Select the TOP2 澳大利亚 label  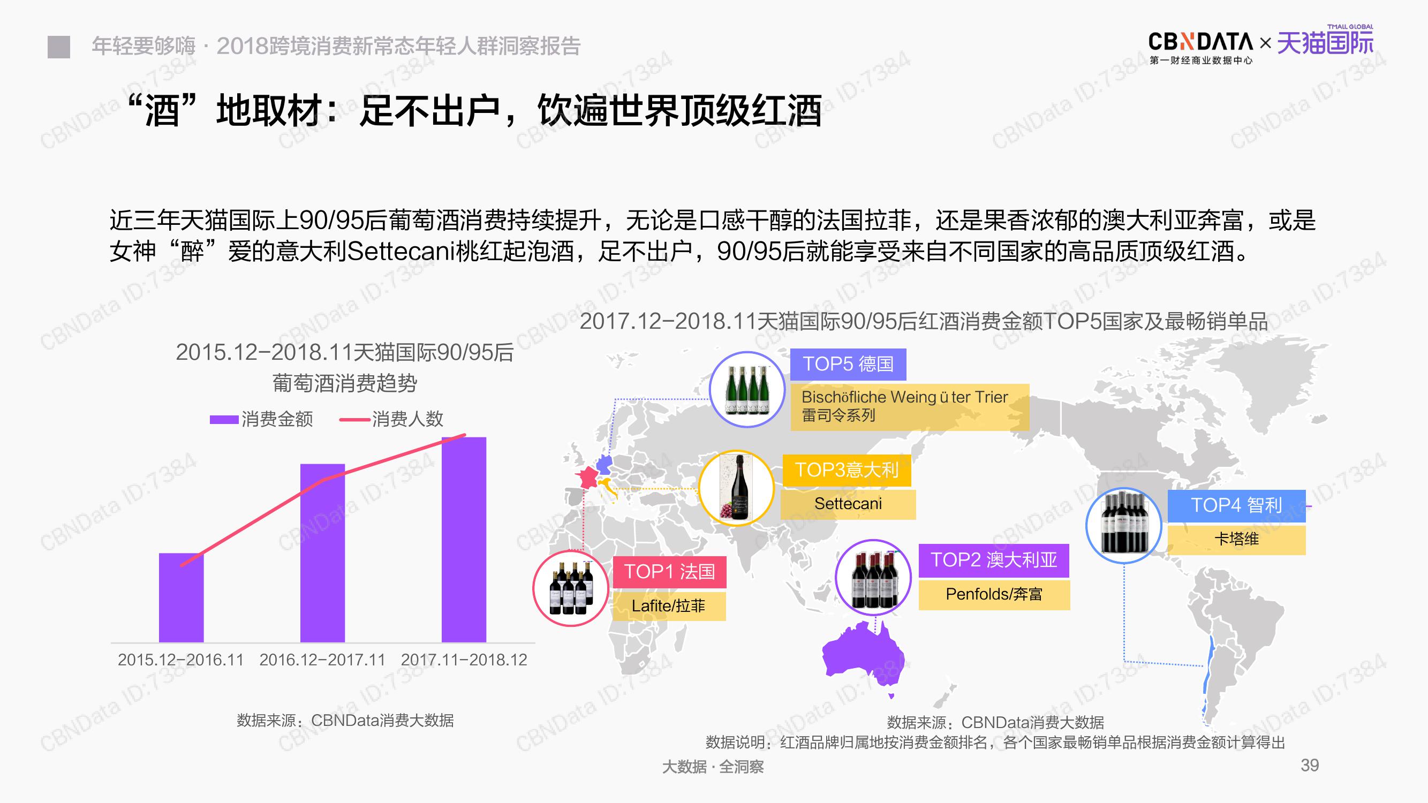993,560
